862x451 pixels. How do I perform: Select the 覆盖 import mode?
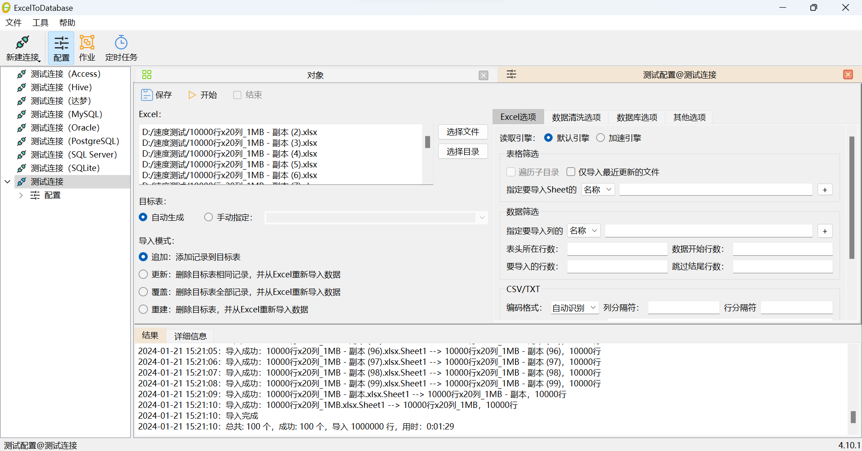point(143,292)
